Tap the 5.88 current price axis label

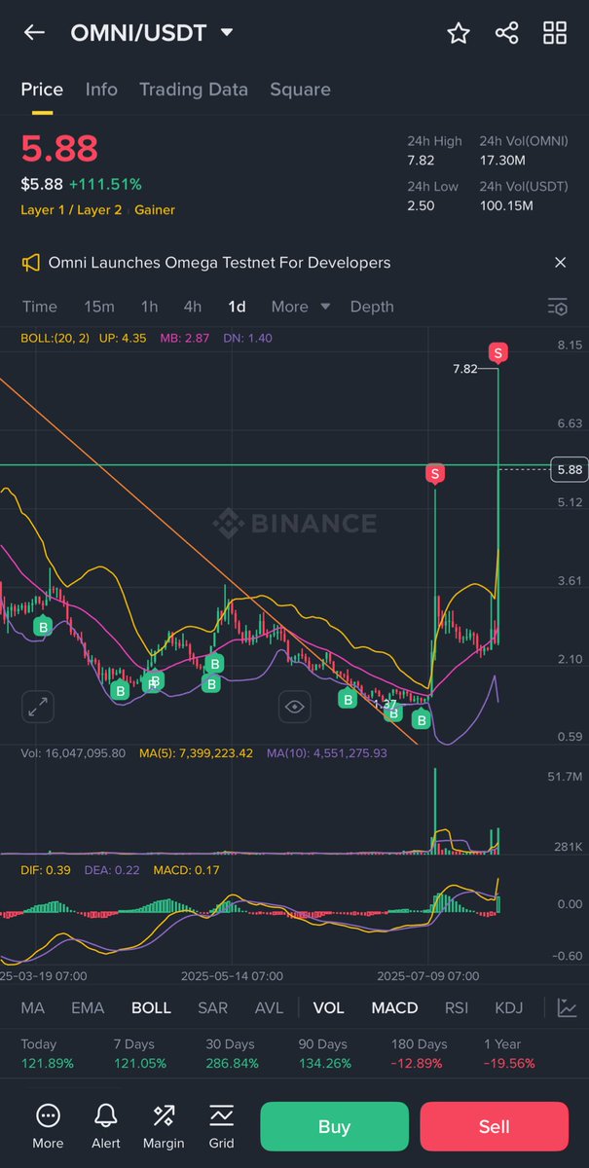[569, 469]
